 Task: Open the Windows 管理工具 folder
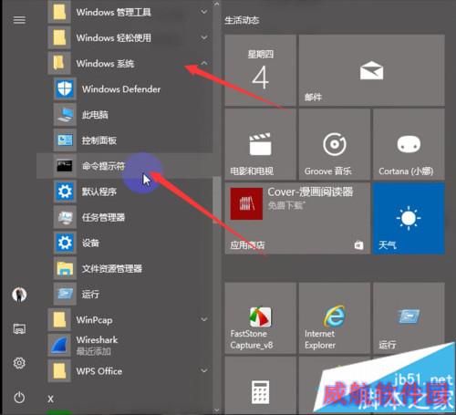tap(128, 12)
